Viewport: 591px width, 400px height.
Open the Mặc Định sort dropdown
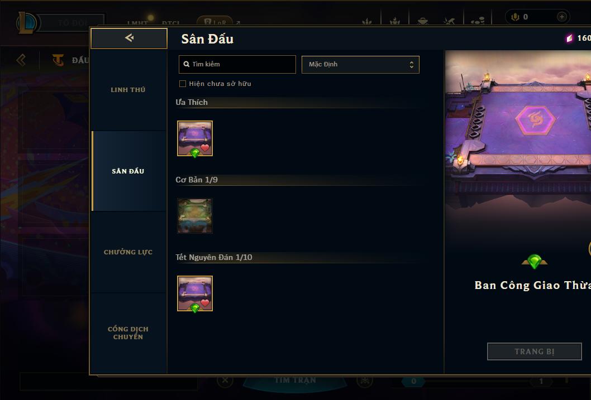coord(360,64)
